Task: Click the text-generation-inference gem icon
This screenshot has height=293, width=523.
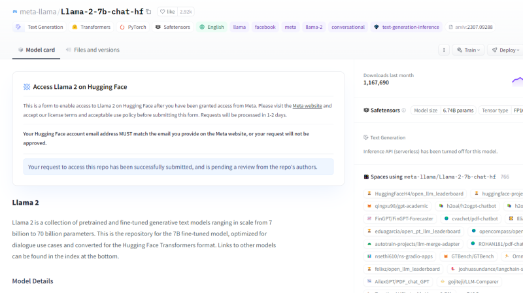Action: click(x=377, y=27)
